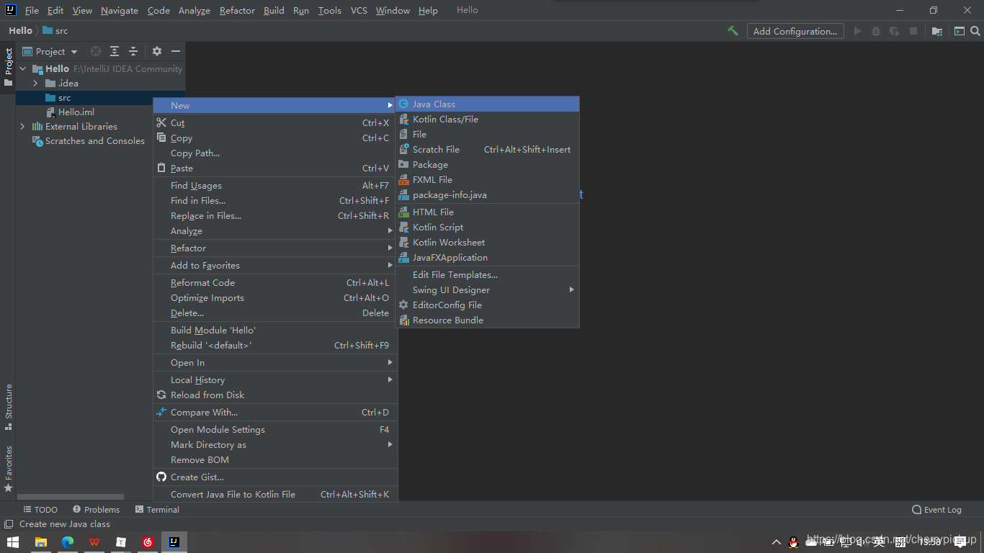Select EditorConfig File in New submenu

(488, 305)
